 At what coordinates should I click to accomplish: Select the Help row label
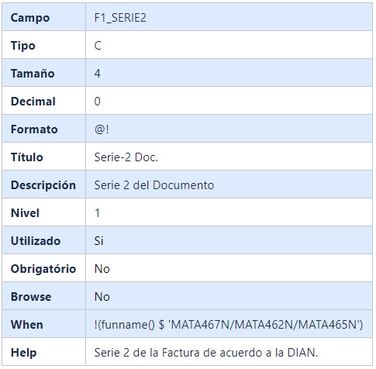(x=23, y=353)
